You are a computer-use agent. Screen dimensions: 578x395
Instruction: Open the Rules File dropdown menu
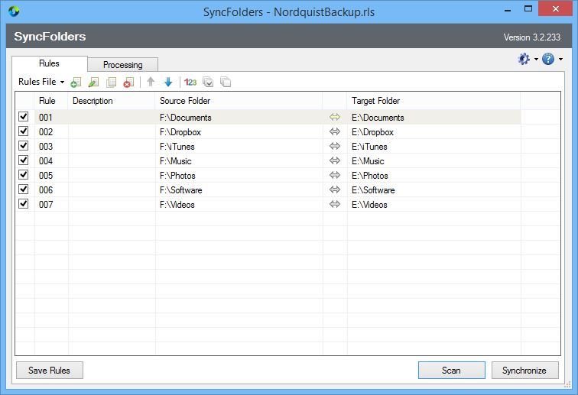point(41,82)
